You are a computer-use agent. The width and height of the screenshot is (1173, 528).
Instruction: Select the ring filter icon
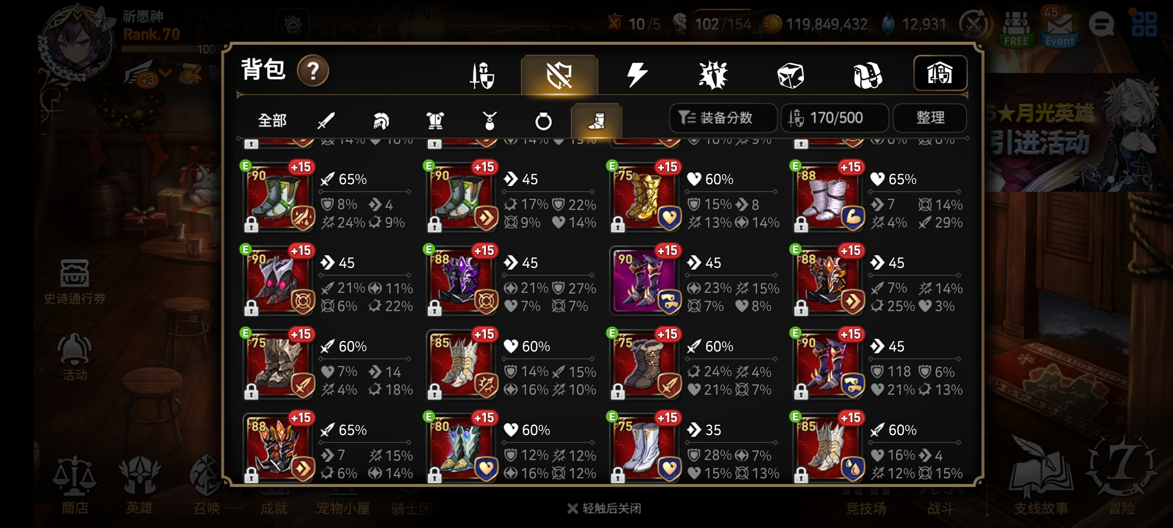coord(543,121)
